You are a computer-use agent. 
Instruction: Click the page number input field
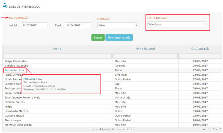click(x=110, y=130)
